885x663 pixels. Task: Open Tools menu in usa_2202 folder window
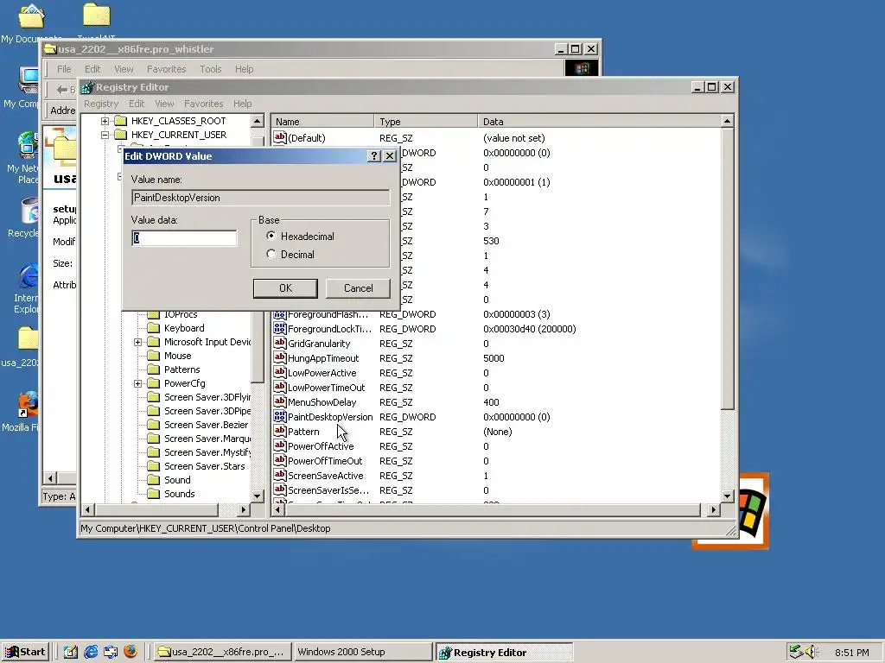pos(210,69)
